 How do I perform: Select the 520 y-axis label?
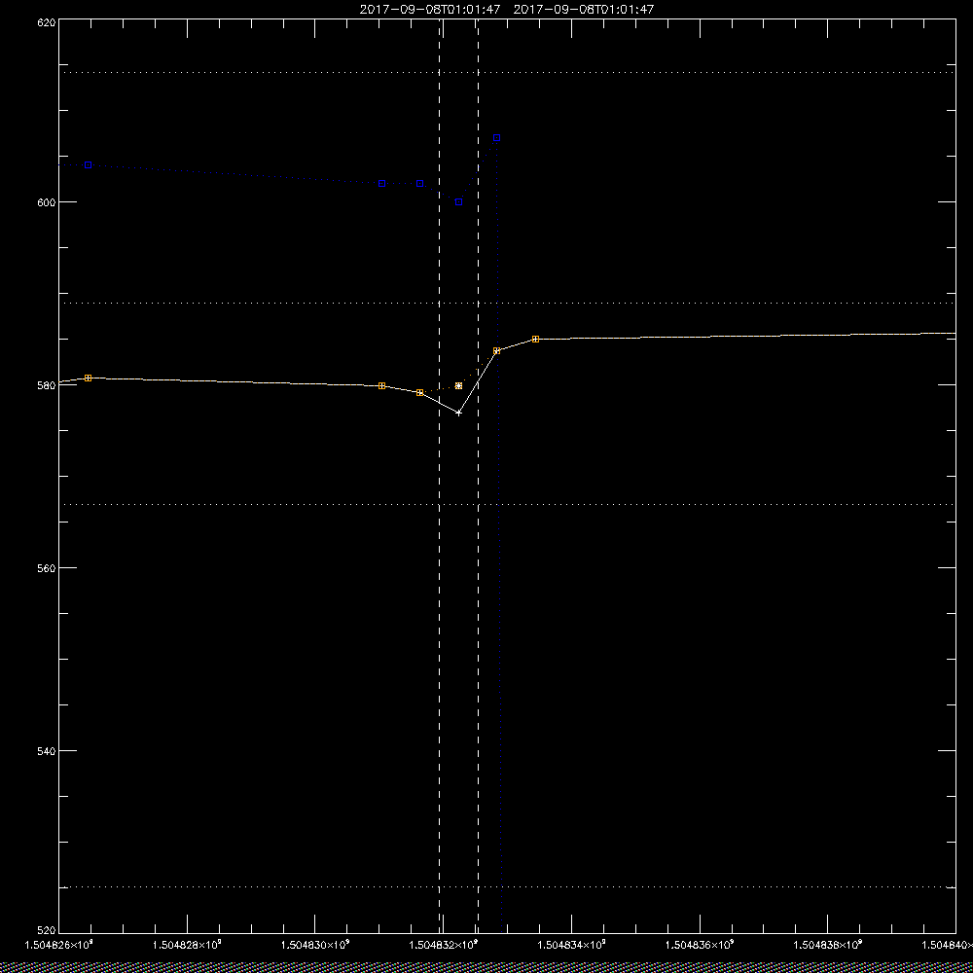(47, 929)
